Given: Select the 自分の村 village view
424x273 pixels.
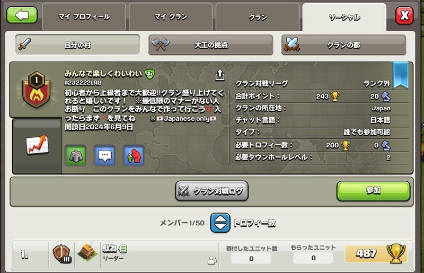Looking at the screenshot, I should (x=77, y=45).
